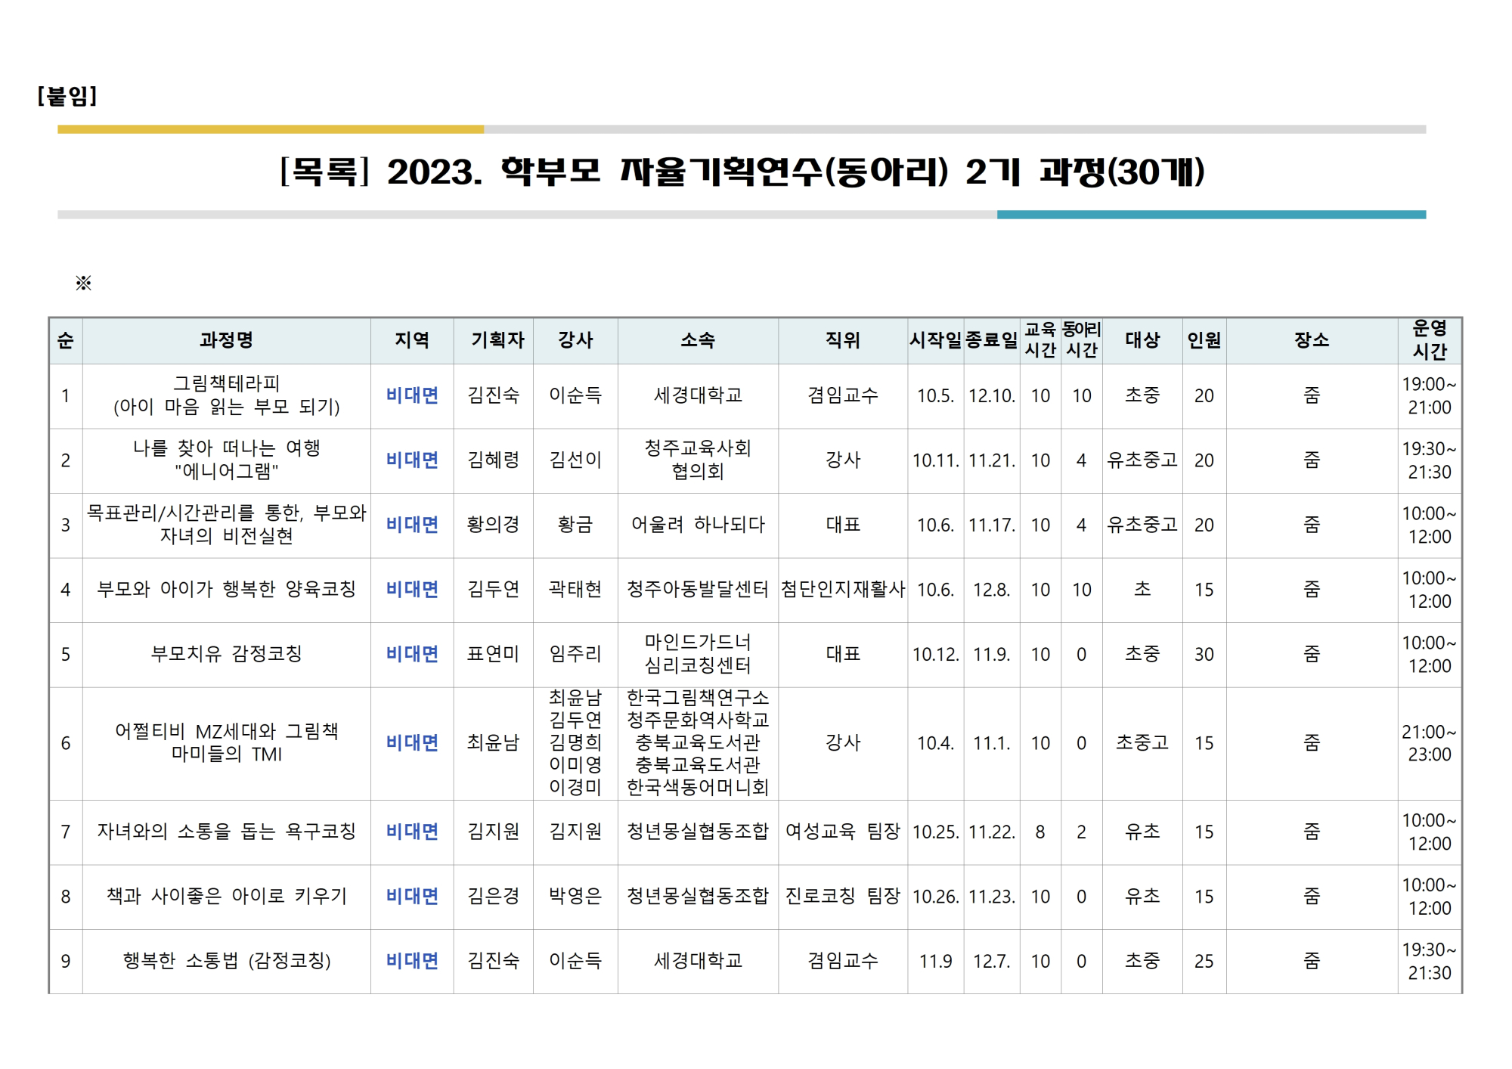Select instructor '박영은'
The height and width of the screenshot is (1069, 1512).
point(575,896)
